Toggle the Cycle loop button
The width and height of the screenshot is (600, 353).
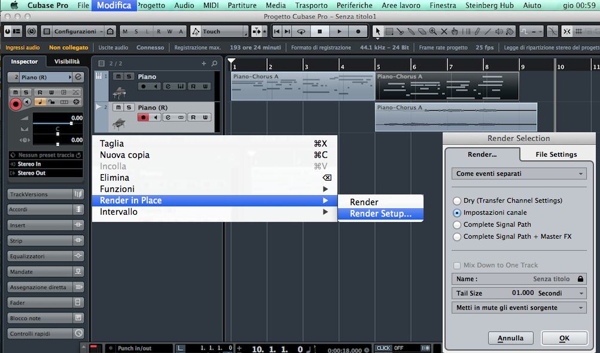pos(301,31)
